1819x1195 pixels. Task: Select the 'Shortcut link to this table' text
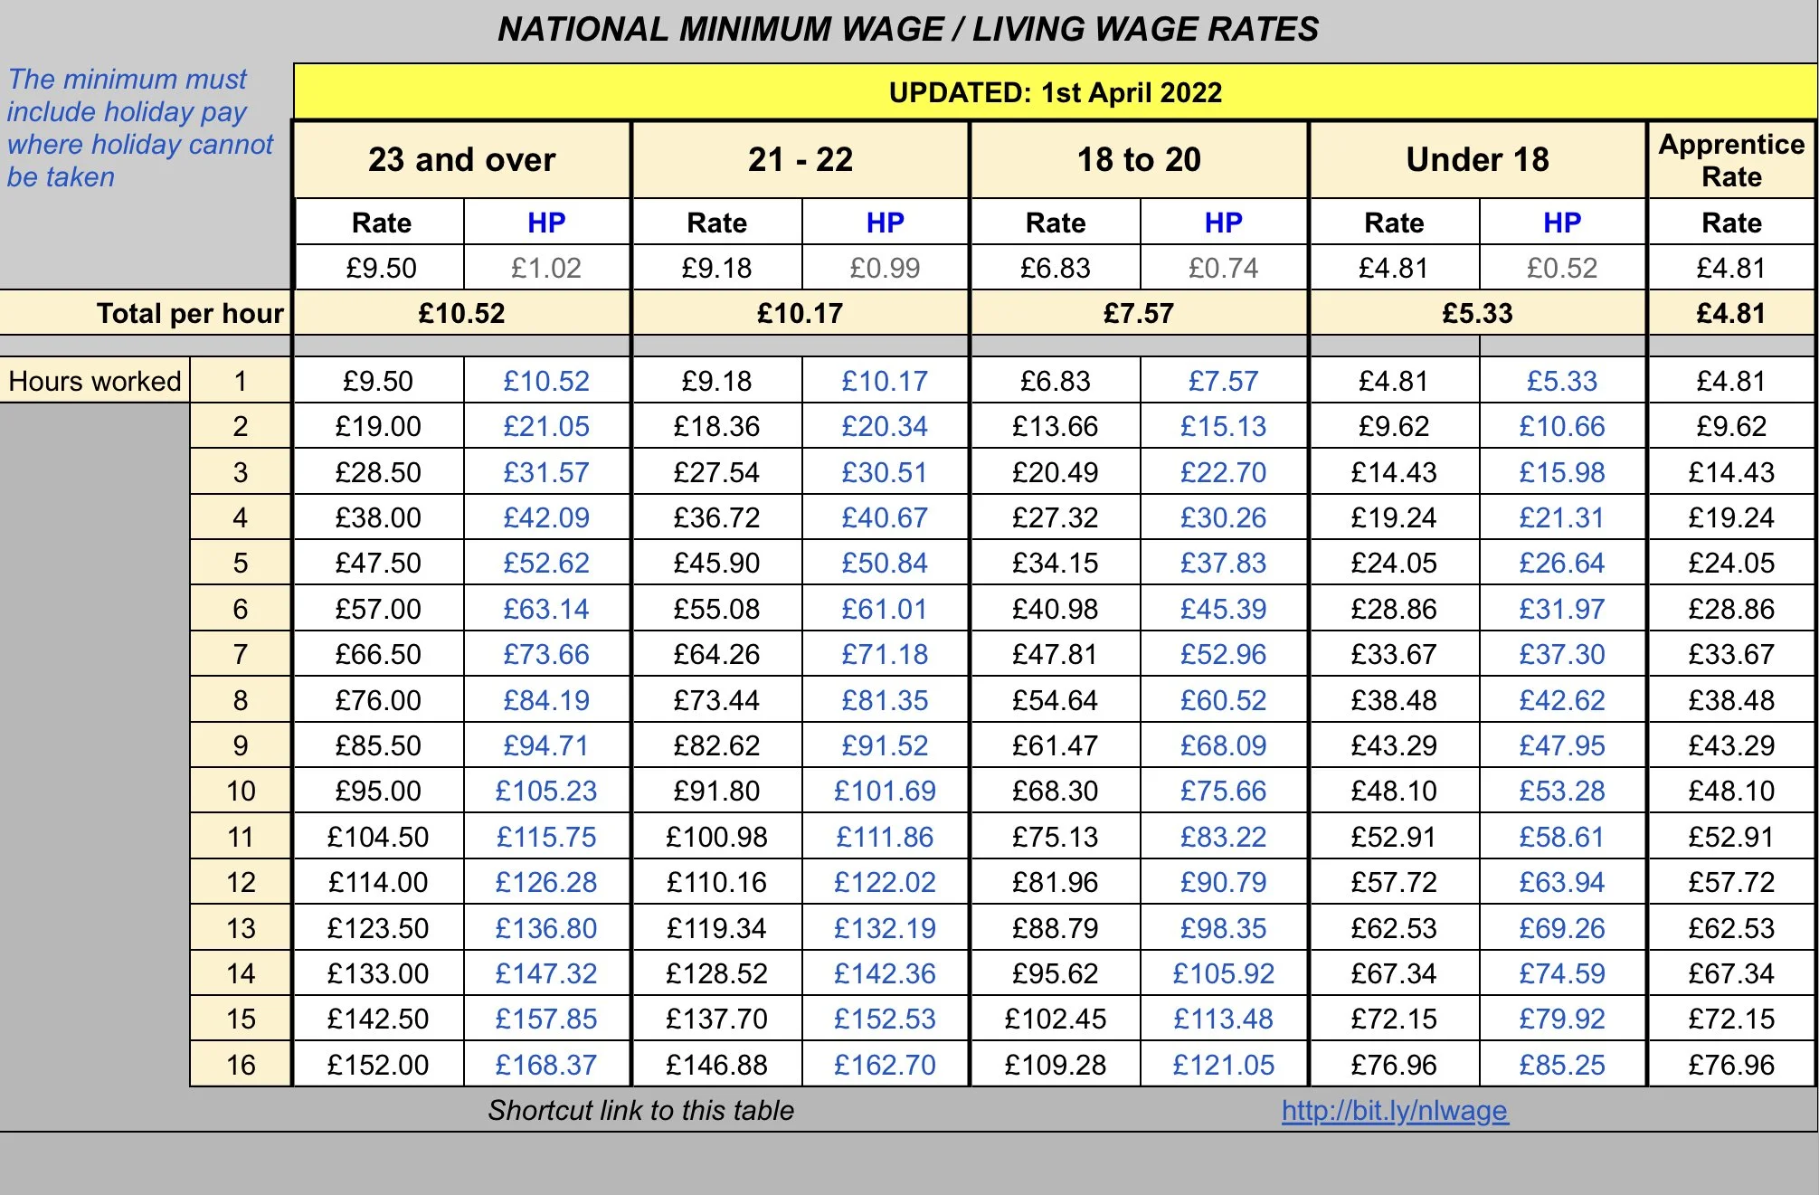click(640, 1110)
